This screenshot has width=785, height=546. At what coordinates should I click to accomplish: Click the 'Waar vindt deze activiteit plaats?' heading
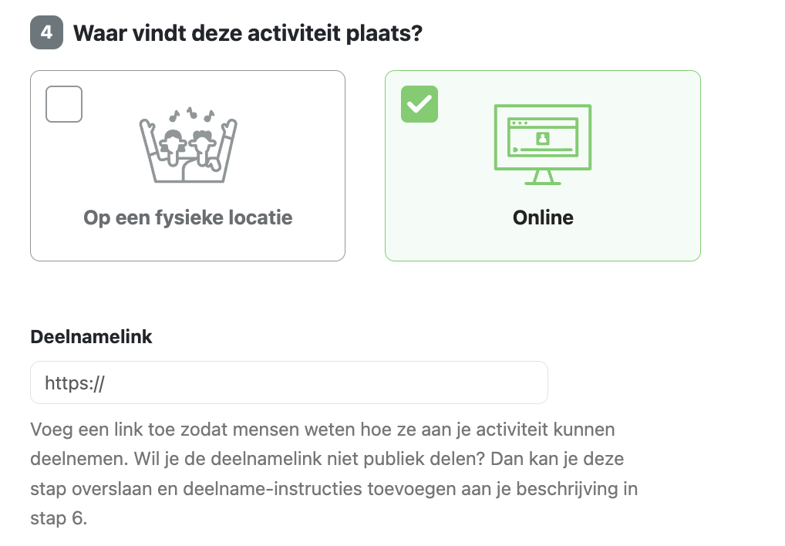[248, 33]
